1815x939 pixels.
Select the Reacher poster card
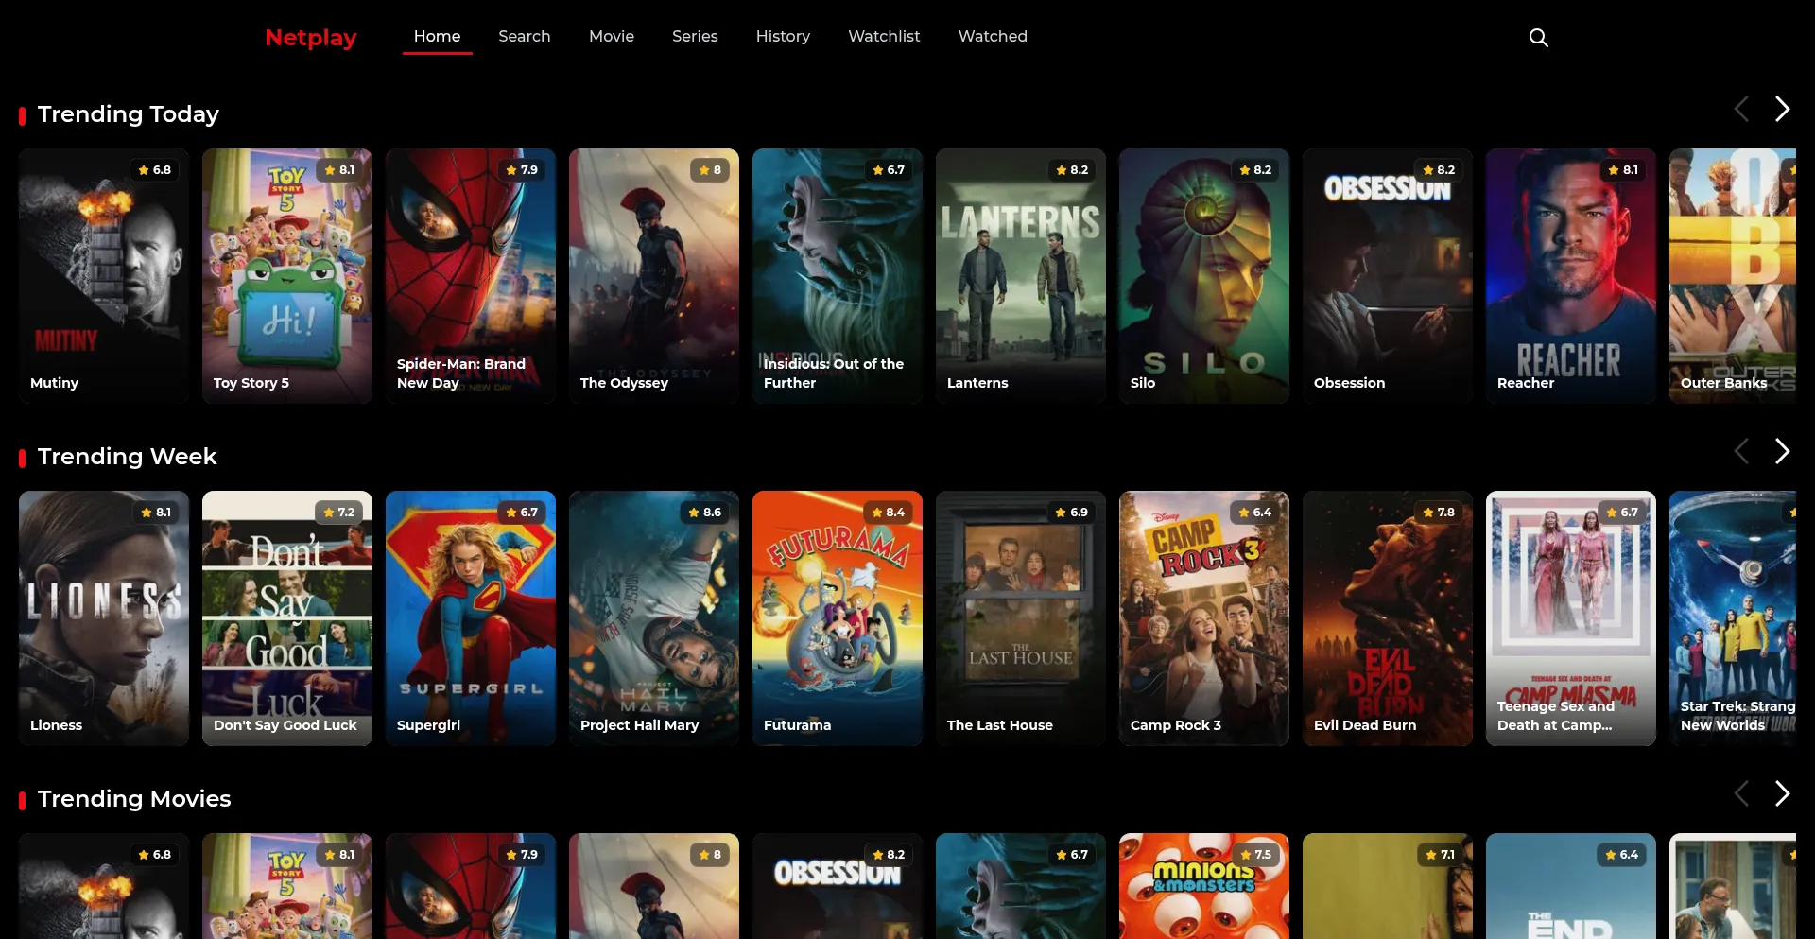point(1571,276)
